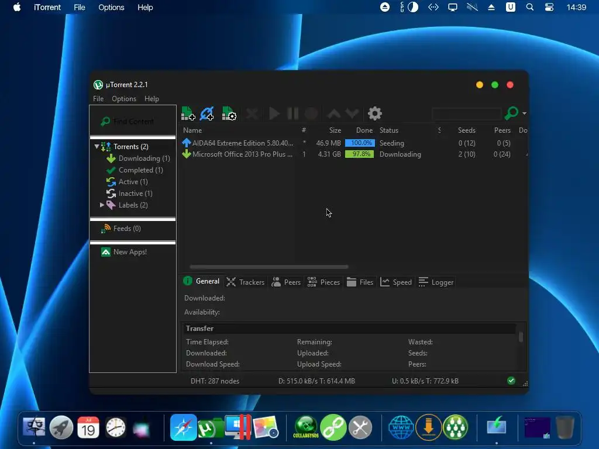Open the Calendar icon showing 19 in the dock
The height and width of the screenshot is (449, 599).
coord(88,427)
